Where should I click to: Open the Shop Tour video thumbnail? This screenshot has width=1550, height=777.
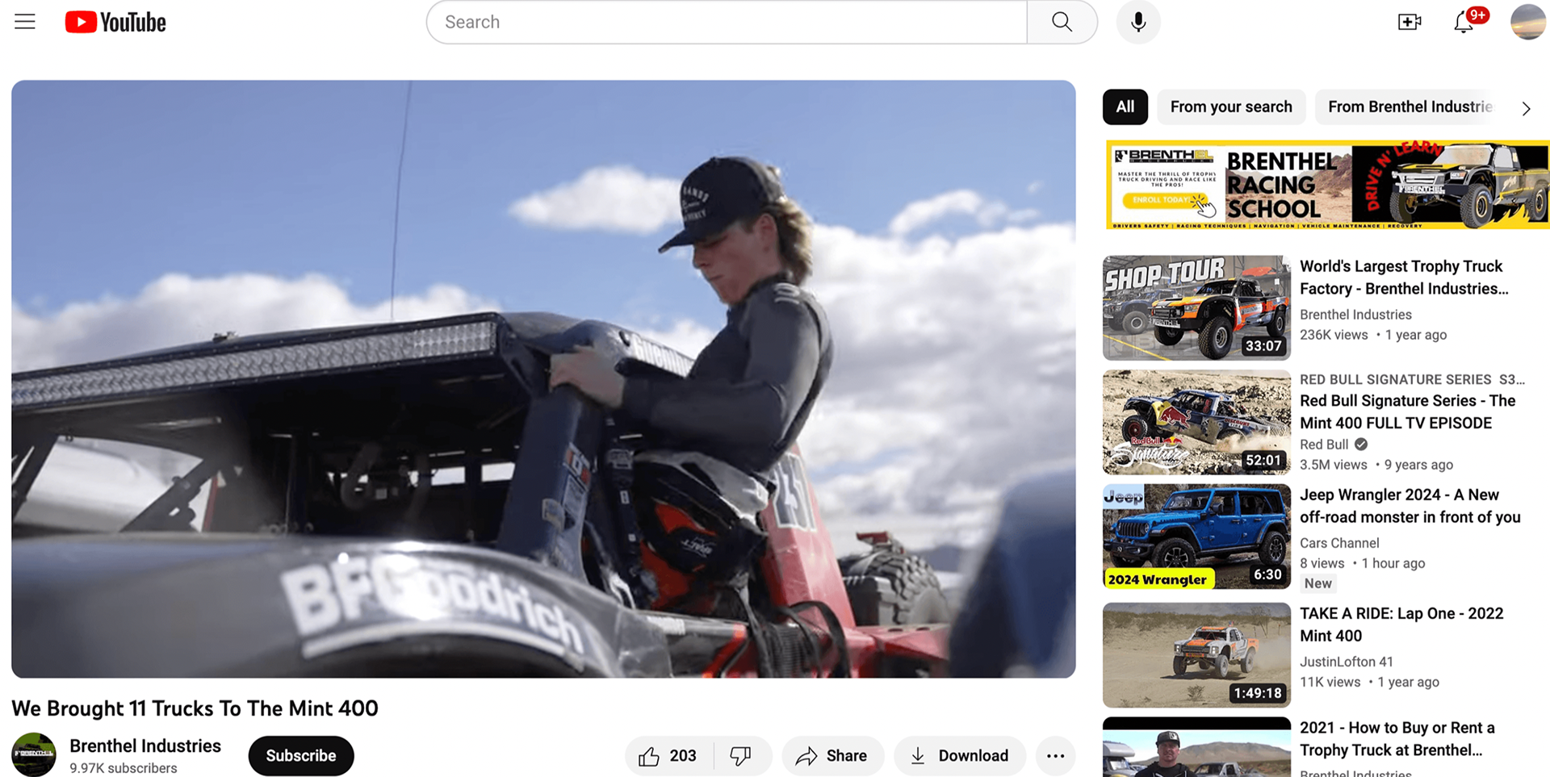click(1196, 307)
